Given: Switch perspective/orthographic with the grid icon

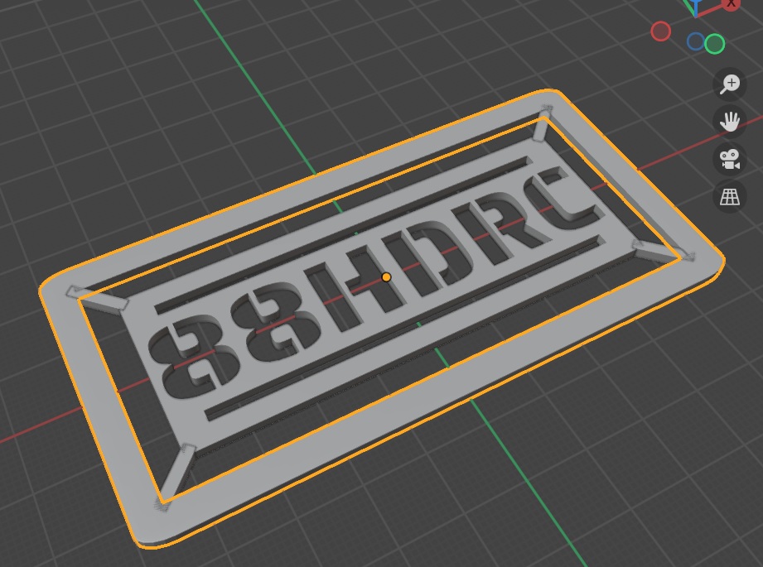Looking at the screenshot, I should 729,196.
